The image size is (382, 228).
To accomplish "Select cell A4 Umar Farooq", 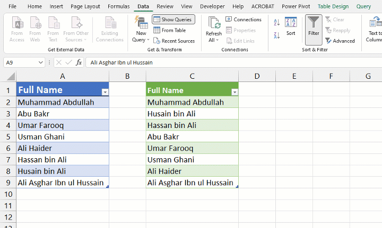I will point(63,125).
